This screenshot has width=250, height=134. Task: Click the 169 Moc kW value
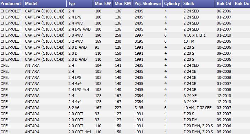point(98,41)
